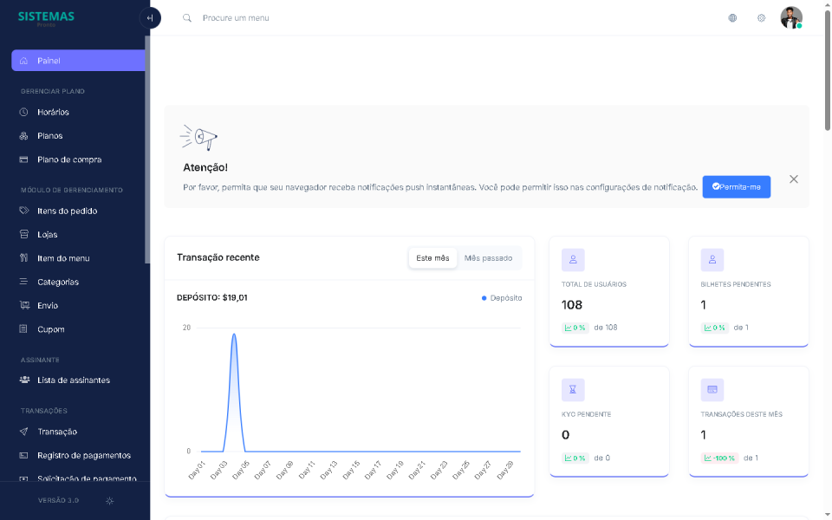The width and height of the screenshot is (832, 520).
Task: Select the Este mês tab
Action: (x=432, y=257)
